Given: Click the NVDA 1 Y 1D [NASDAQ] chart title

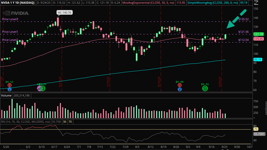Looking at the screenshot, I should coord(18,3).
